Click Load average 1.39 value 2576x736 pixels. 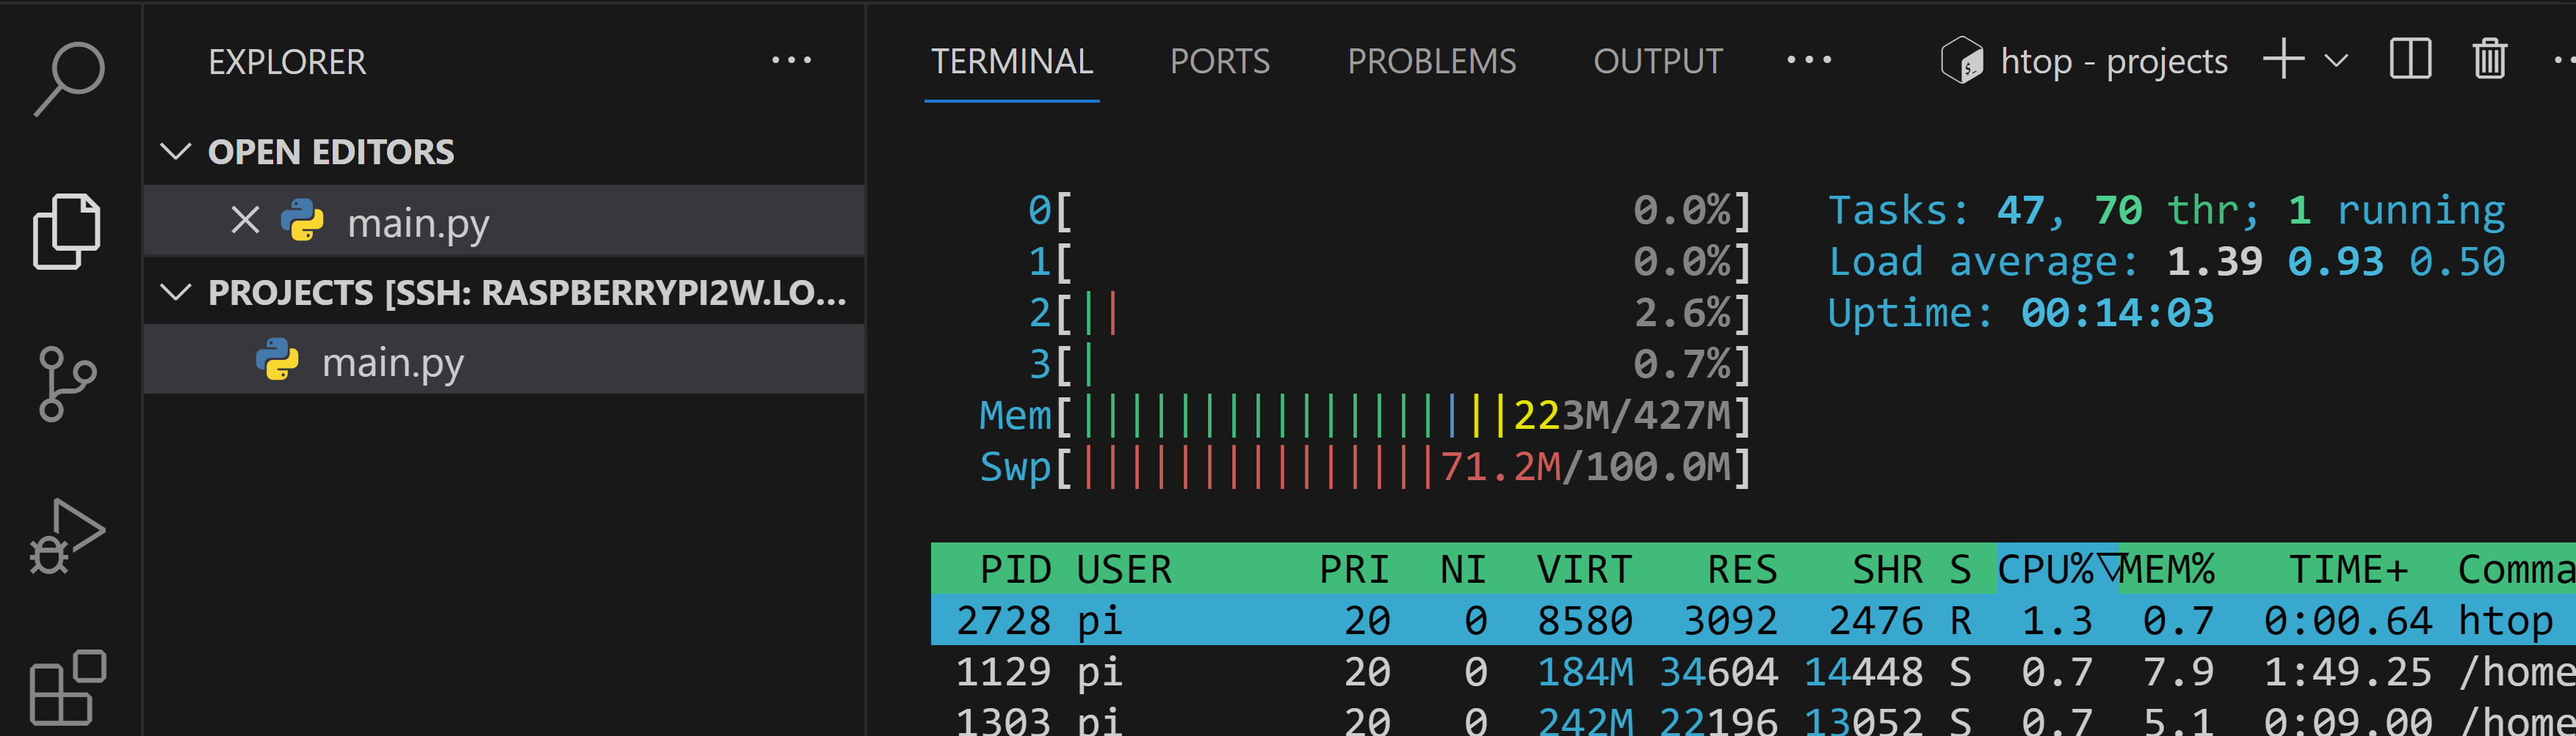coord(2214,262)
